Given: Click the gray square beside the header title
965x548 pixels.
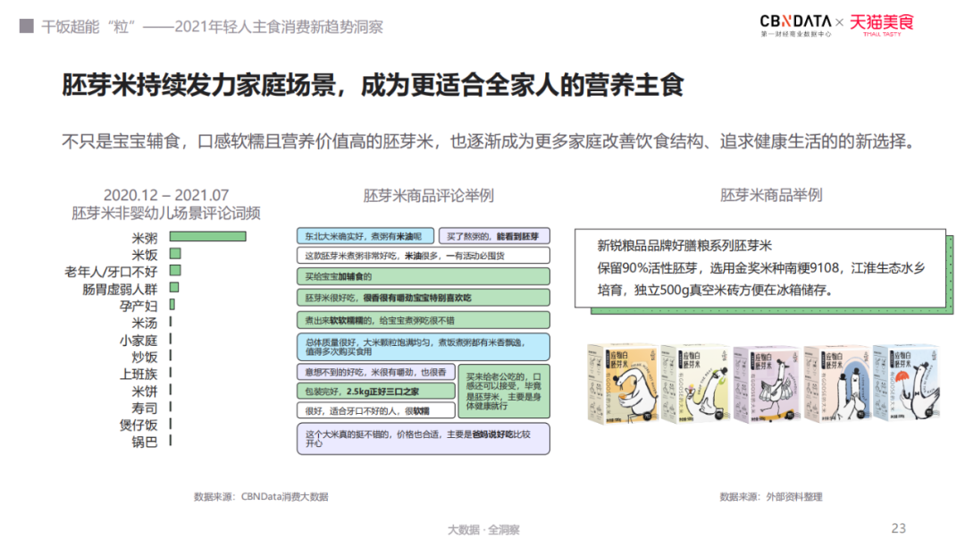Looking at the screenshot, I should pyautogui.click(x=27, y=26).
